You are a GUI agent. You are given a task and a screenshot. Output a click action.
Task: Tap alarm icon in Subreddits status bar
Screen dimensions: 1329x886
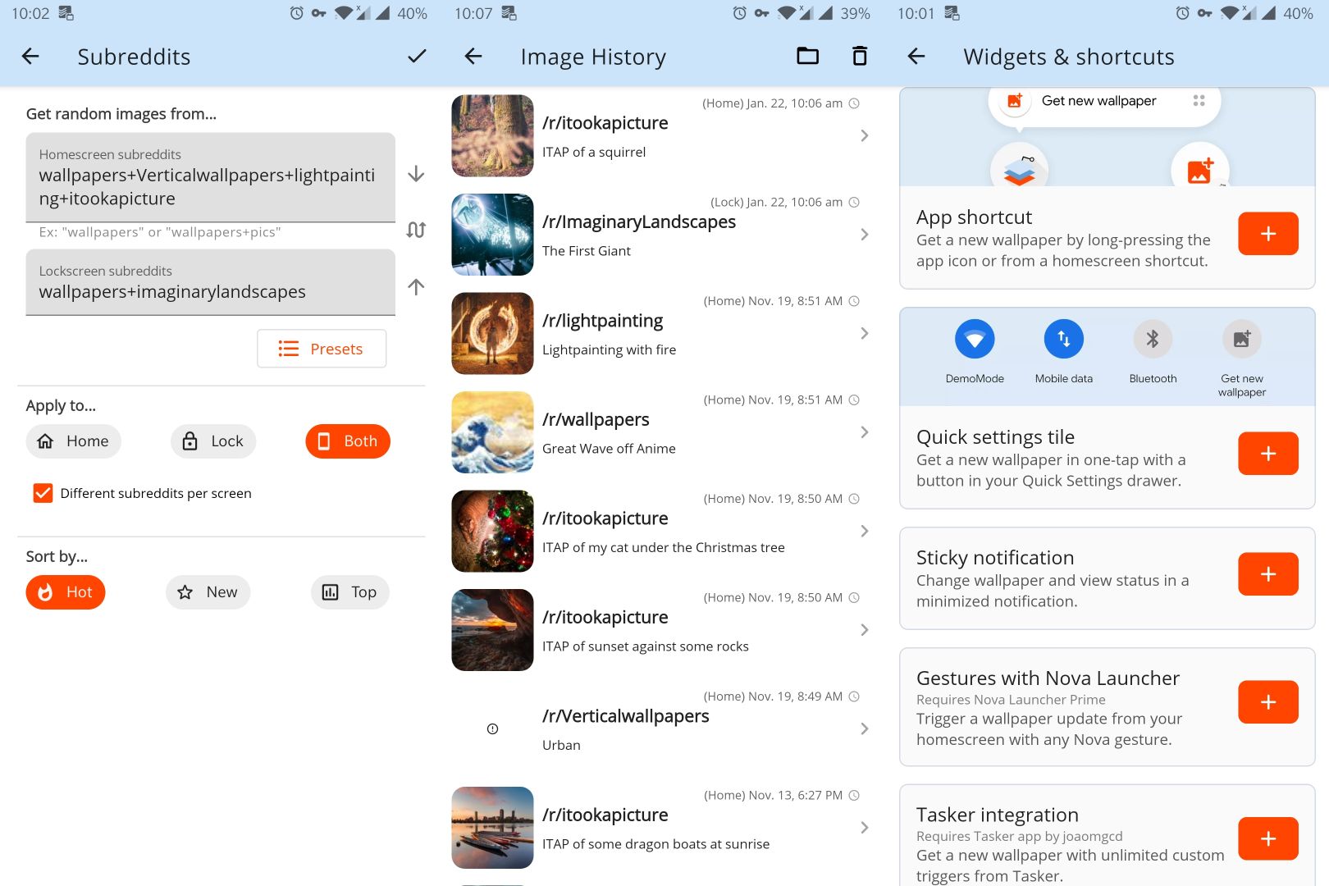[x=296, y=13]
